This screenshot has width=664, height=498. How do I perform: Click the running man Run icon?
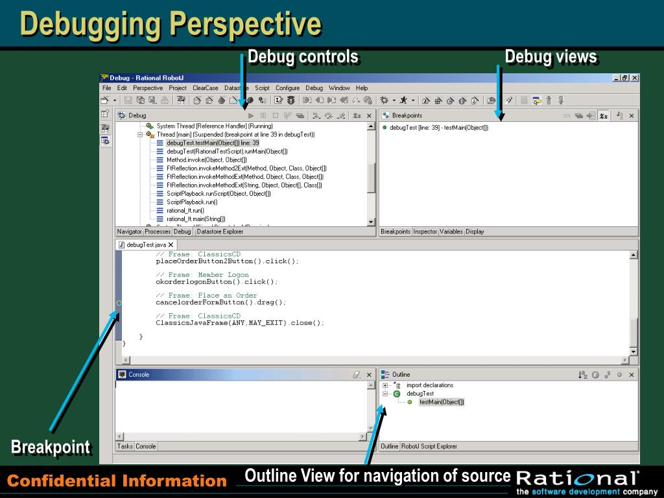pyautogui.click(x=403, y=101)
